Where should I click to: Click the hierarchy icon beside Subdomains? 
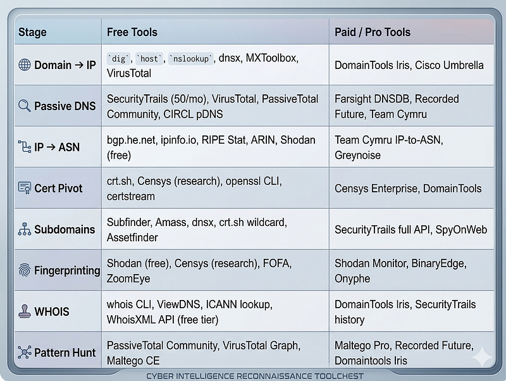pos(25,229)
